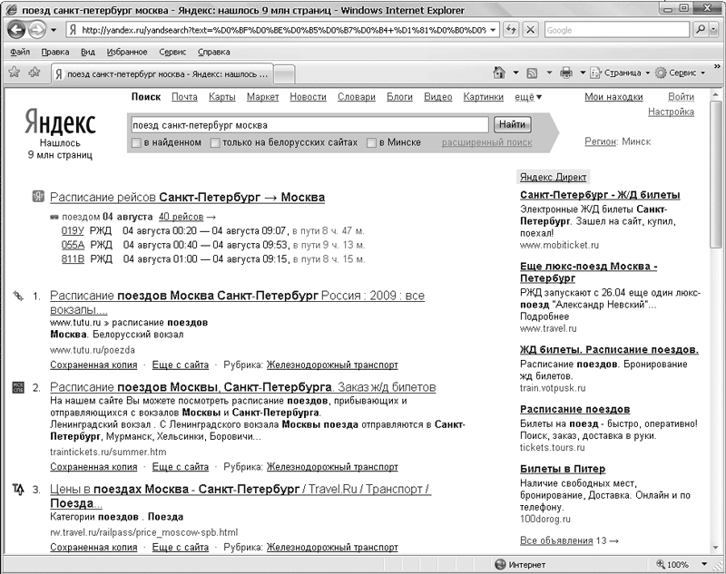The image size is (726, 574).
Task: Click the browser Back arrow button
Action: tap(17, 29)
